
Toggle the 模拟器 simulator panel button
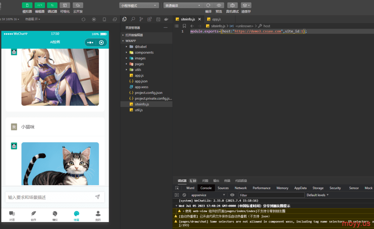[x=27, y=5]
